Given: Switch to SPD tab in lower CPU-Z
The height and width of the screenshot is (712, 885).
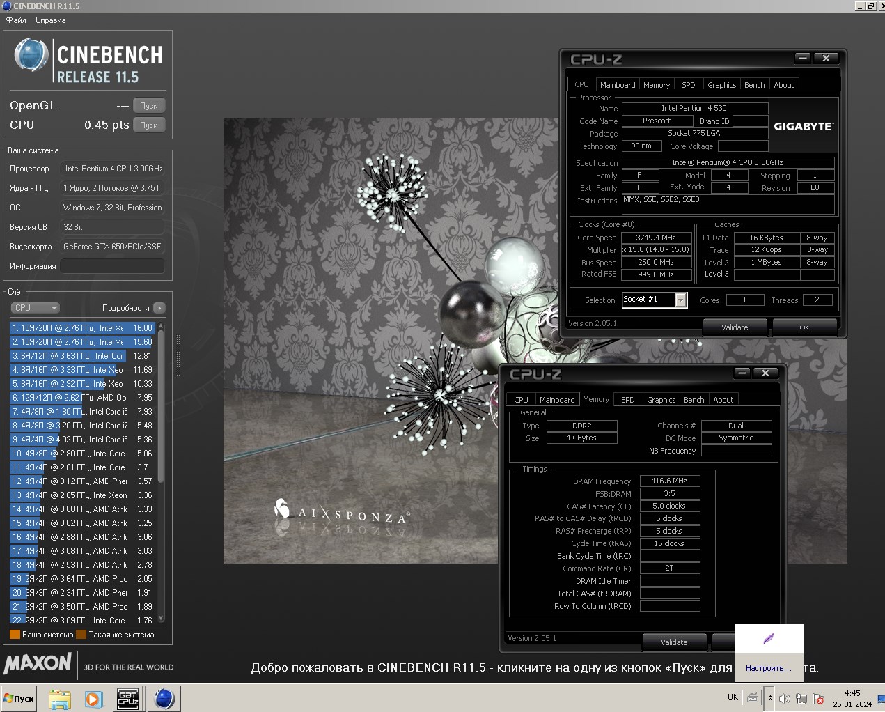Looking at the screenshot, I should 628,400.
